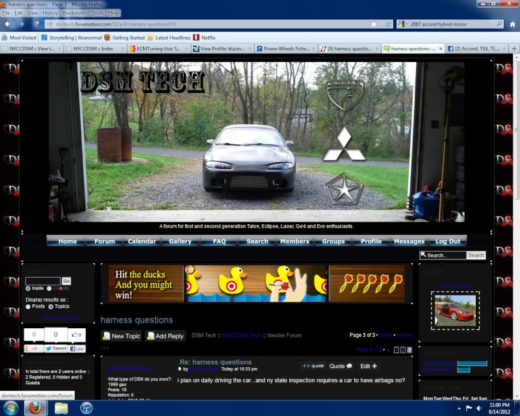Bookmark this page with the star icon
This screenshot has width=520, height=416.
374,24
